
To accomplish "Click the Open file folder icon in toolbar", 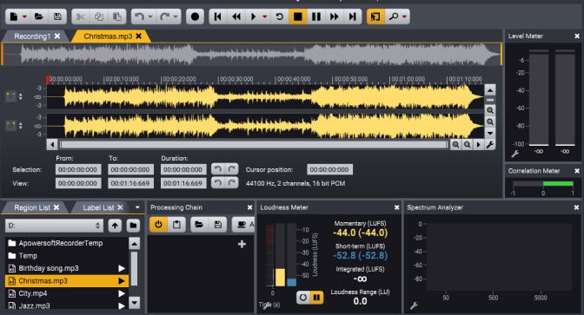I will click(39, 16).
